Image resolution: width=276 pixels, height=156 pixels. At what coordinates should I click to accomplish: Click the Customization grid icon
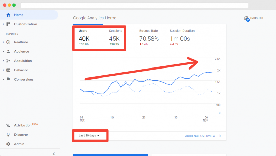[8, 24]
